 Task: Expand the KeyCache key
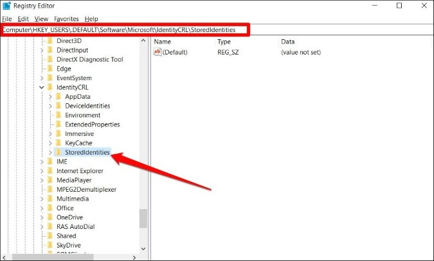point(50,143)
